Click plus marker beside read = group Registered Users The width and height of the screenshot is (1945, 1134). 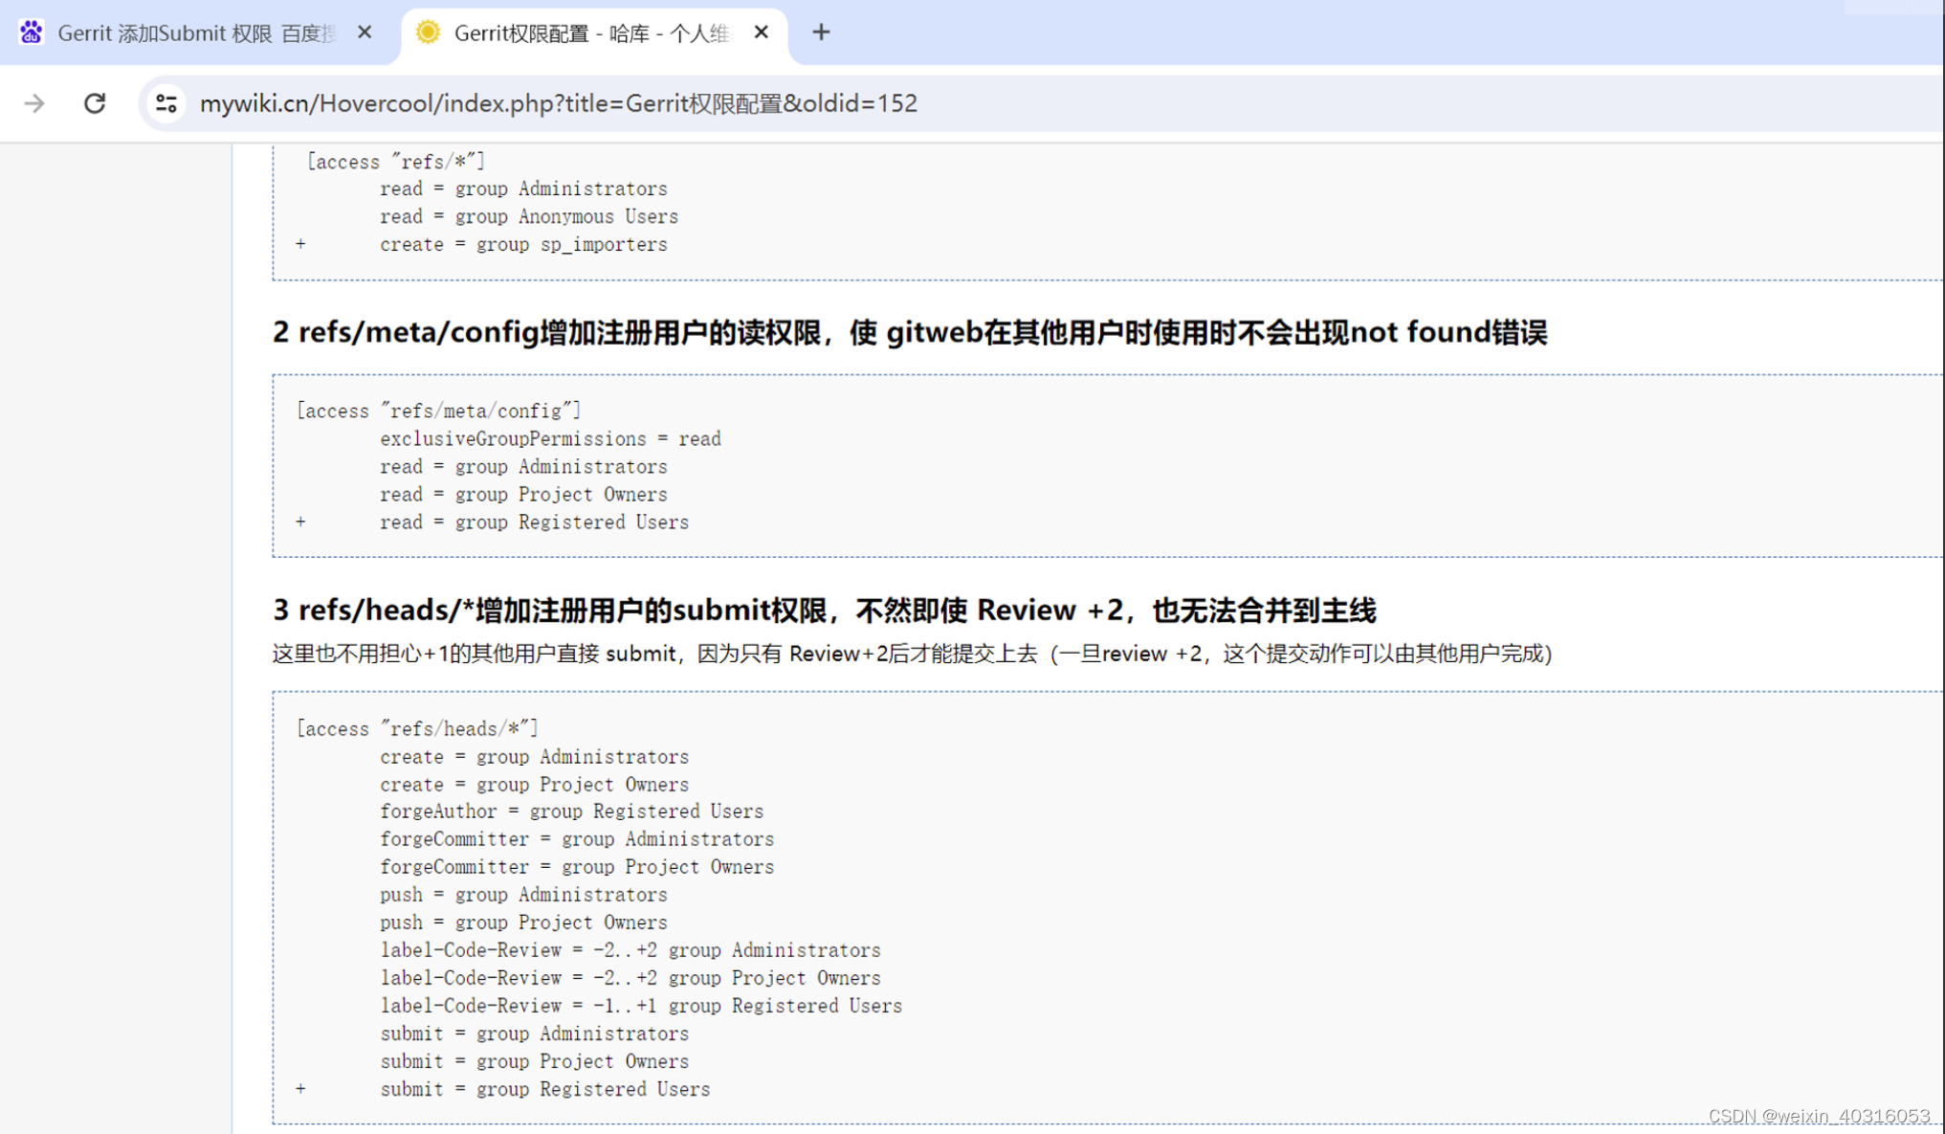point(300,522)
